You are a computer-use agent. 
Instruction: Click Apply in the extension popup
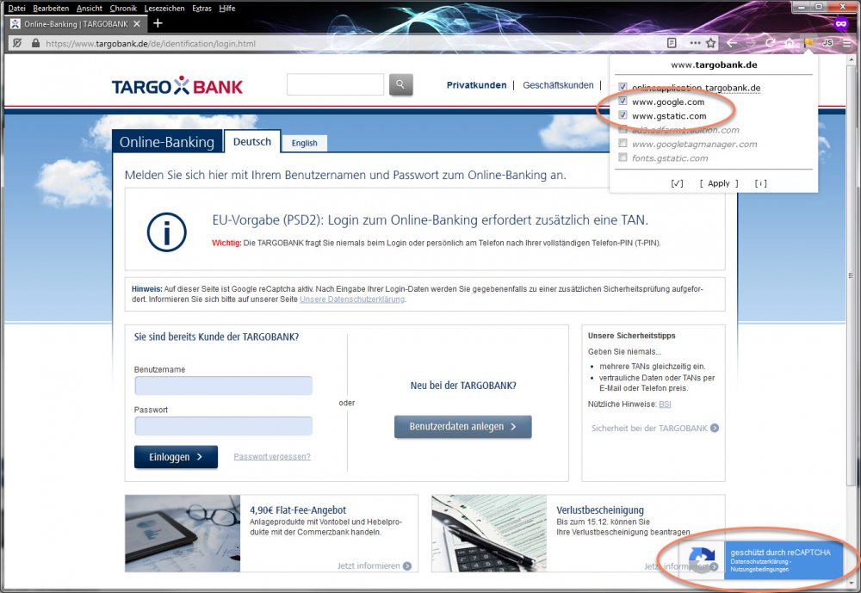[x=719, y=183]
